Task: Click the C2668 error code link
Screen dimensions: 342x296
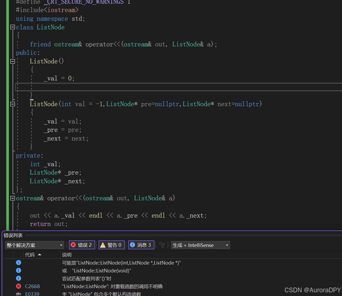Action: (x=32, y=286)
